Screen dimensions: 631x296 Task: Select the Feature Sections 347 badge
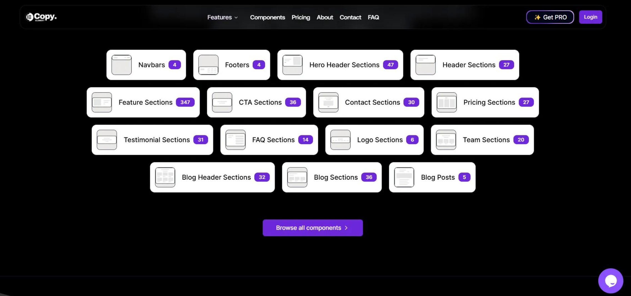point(185,102)
